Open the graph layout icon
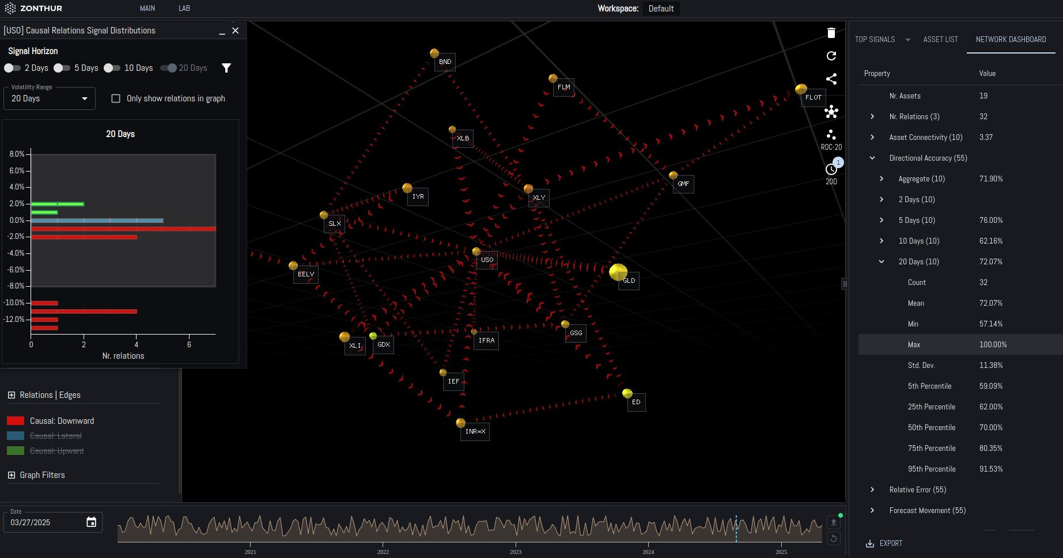This screenshot has height=558, width=1063. tap(831, 112)
